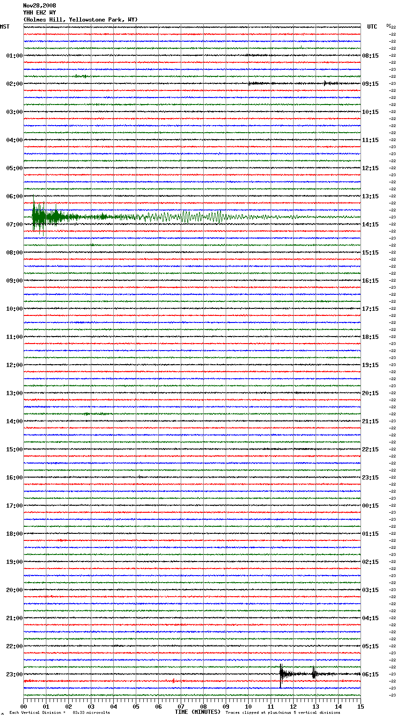
Task: Select the 21:00 MST row label
Action: click(x=15, y=618)
